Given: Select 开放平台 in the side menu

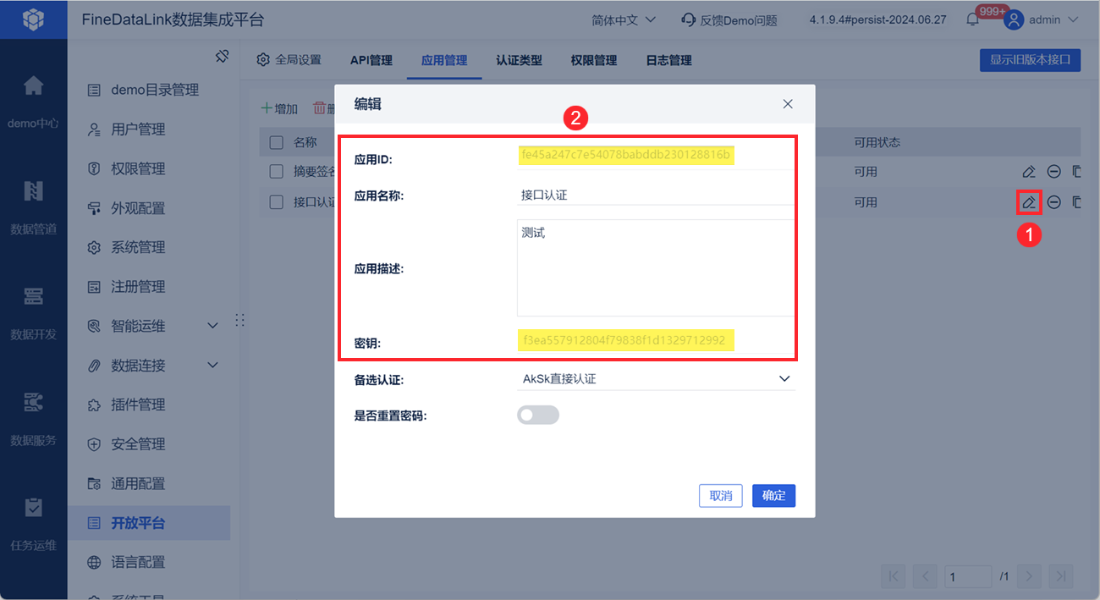Looking at the screenshot, I should coord(149,523).
